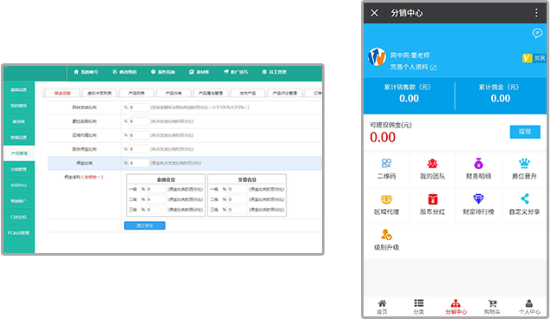Open the diamond 财富排行榜 icon

[478, 199]
